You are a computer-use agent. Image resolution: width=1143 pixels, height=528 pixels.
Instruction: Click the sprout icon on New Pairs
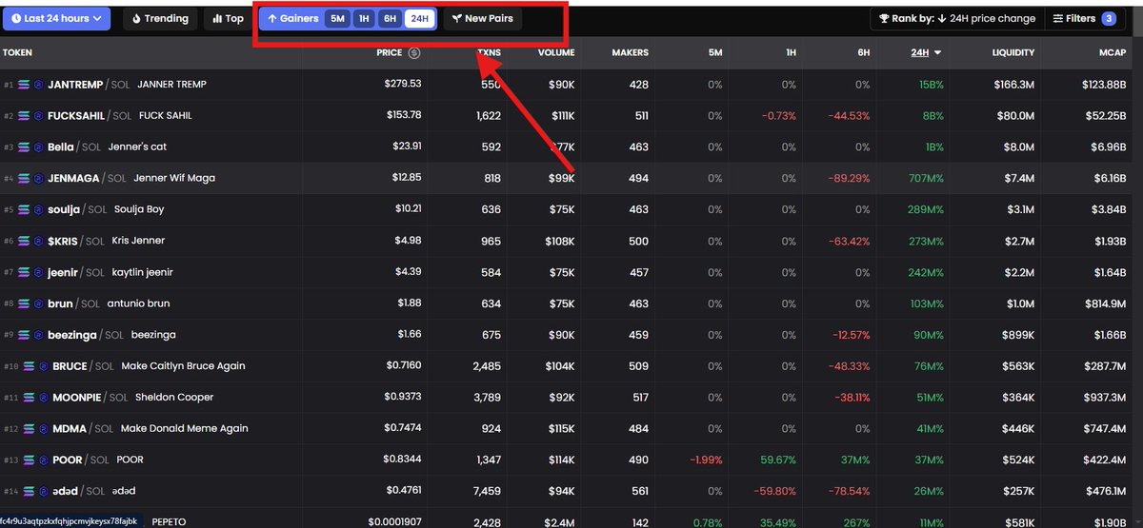coord(457,18)
